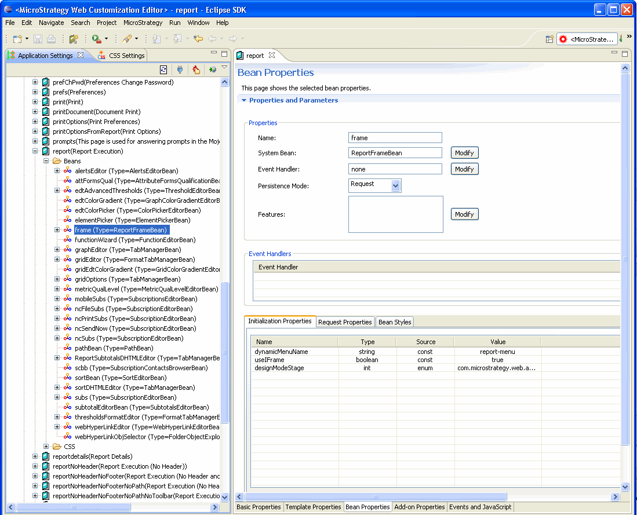Click the Back navigation arrow icon
Viewport: 637px width, 515px height.
[212, 39]
